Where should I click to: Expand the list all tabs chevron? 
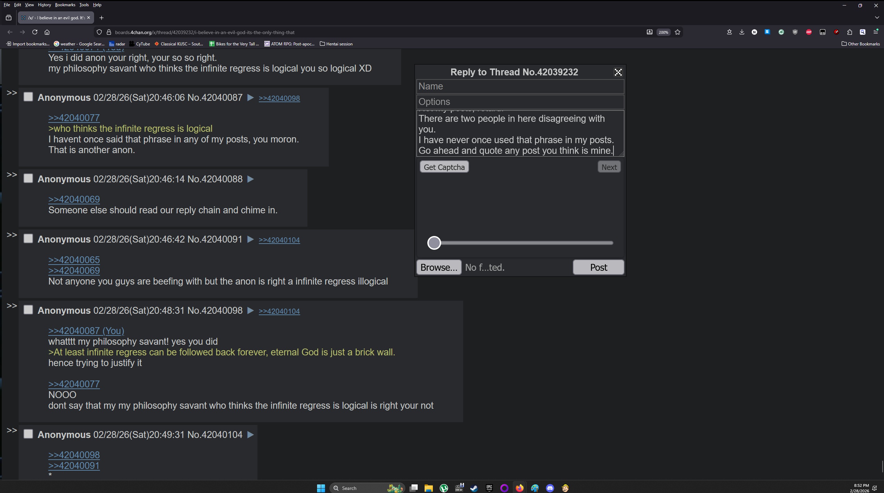pos(877,18)
